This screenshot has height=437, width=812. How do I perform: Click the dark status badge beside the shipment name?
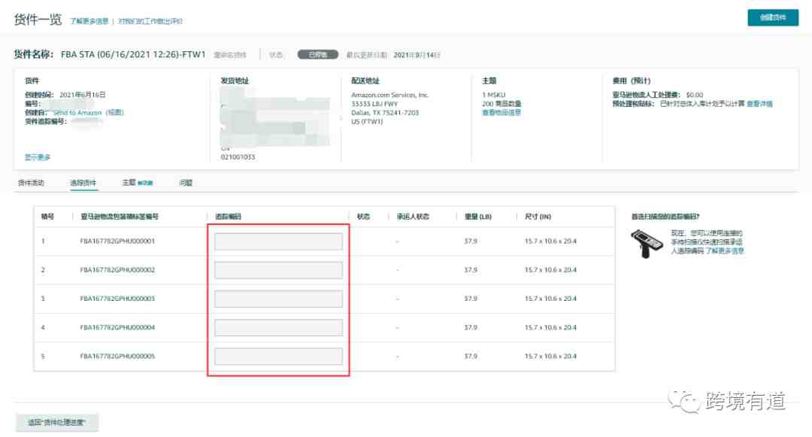pyautogui.click(x=317, y=54)
